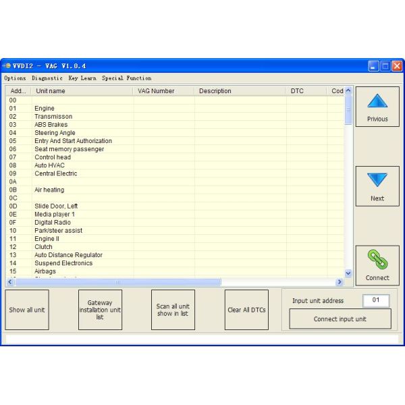Select the empty 0C address row
This screenshot has width=405, height=405.
[x=175, y=198]
